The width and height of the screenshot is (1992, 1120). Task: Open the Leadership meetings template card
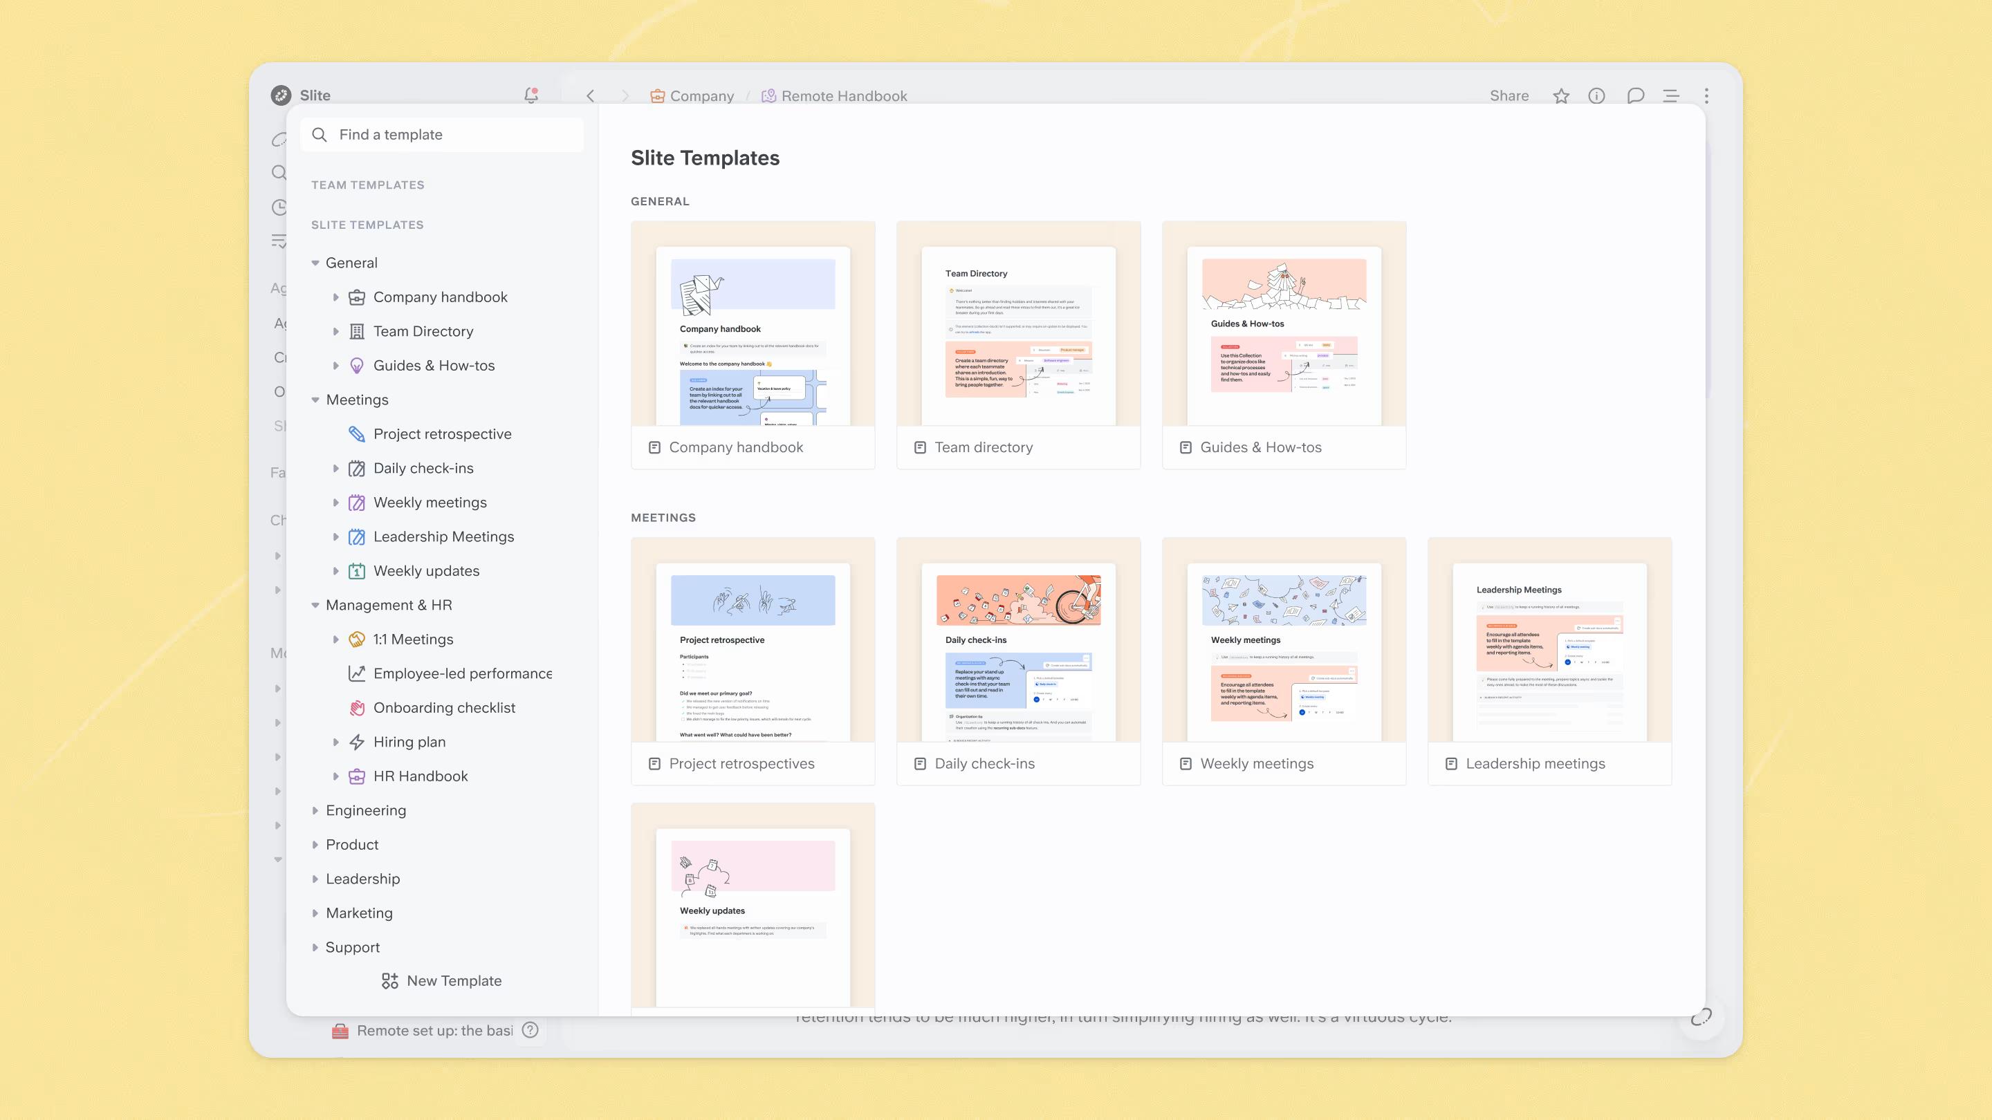coord(1549,662)
